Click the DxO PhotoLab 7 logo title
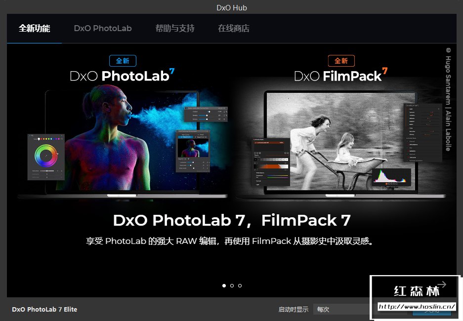This screenshot has width=463, height=321. 122,75
